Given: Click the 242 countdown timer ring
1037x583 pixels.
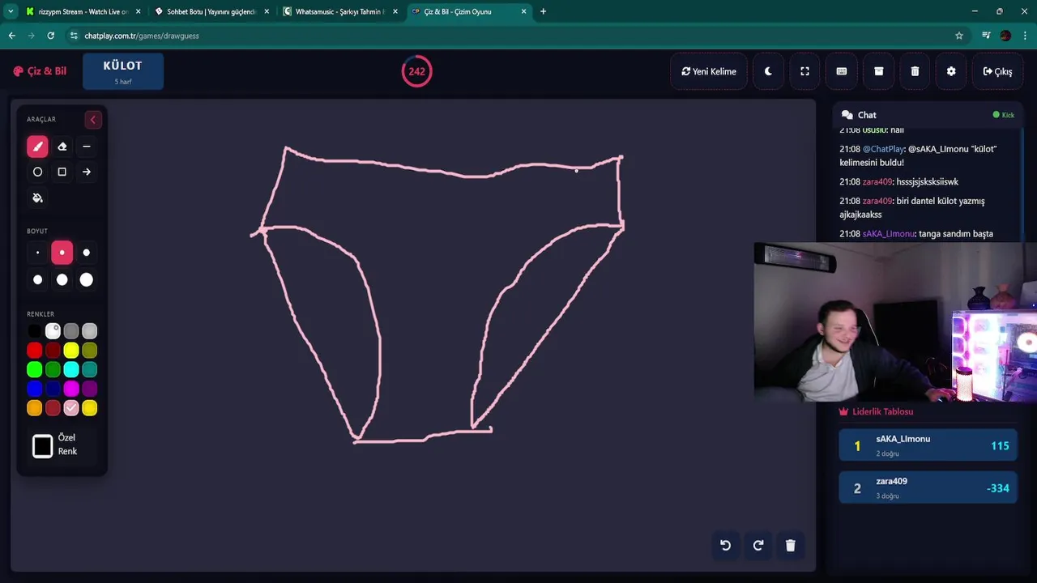Looking at the screenshot, I should click(x=416, y=71).
